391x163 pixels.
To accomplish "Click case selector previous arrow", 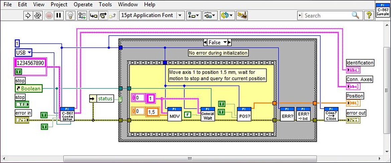I will click(205, 43).
